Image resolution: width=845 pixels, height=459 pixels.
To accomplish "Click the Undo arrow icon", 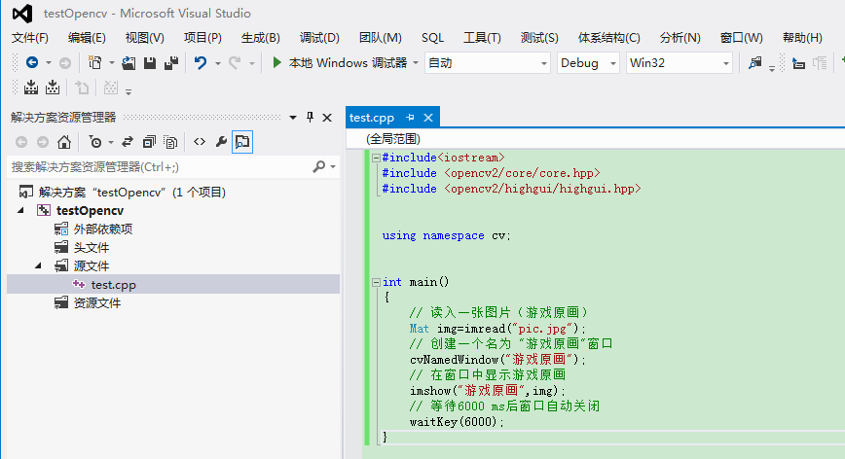I will [x=201, y=62].
